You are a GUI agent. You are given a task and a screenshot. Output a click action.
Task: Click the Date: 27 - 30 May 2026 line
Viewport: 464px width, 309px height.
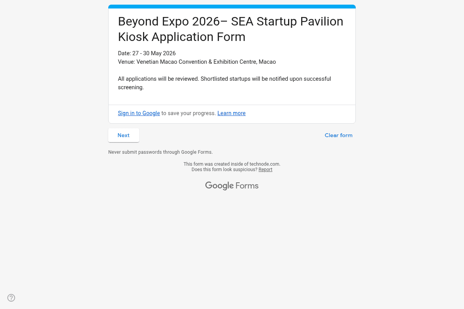click(x=147, y=53)
